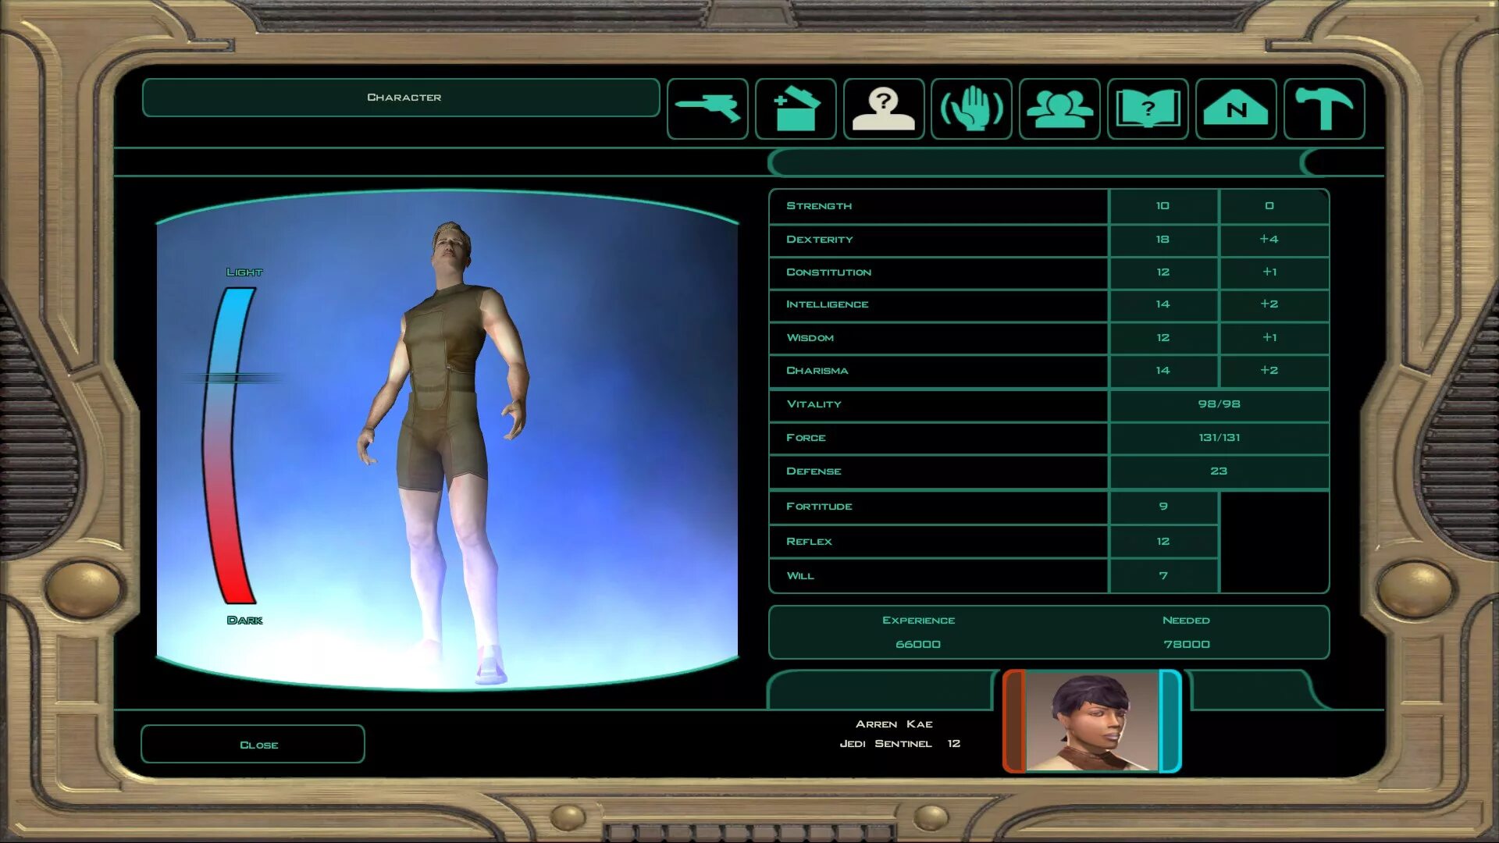Select the Strength attribute row
This screenshot has height=843, width=1499.
click(937, 206)
